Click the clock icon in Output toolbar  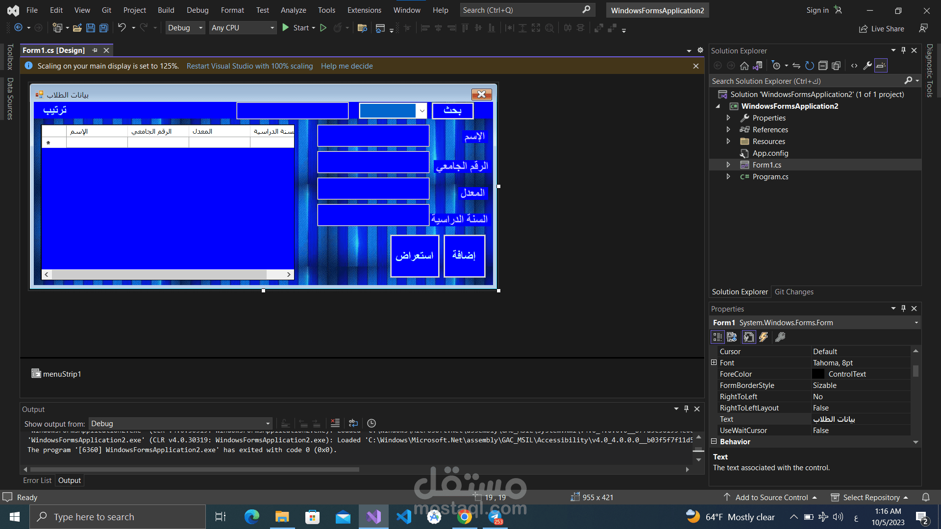click(x=371, y=423)
